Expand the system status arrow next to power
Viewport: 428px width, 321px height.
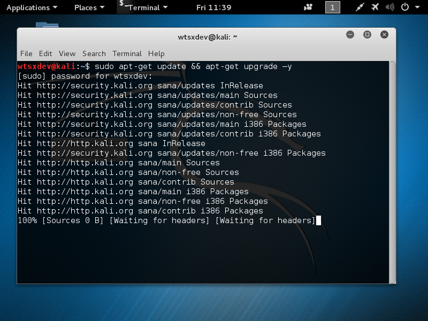pyautogui.click(x=417, y=7)
